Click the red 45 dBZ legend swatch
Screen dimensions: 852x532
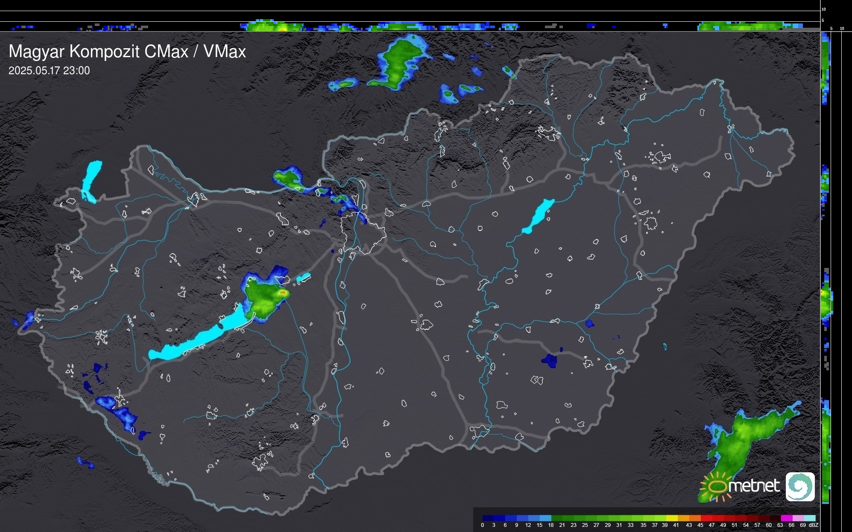[x=706, y=518]
